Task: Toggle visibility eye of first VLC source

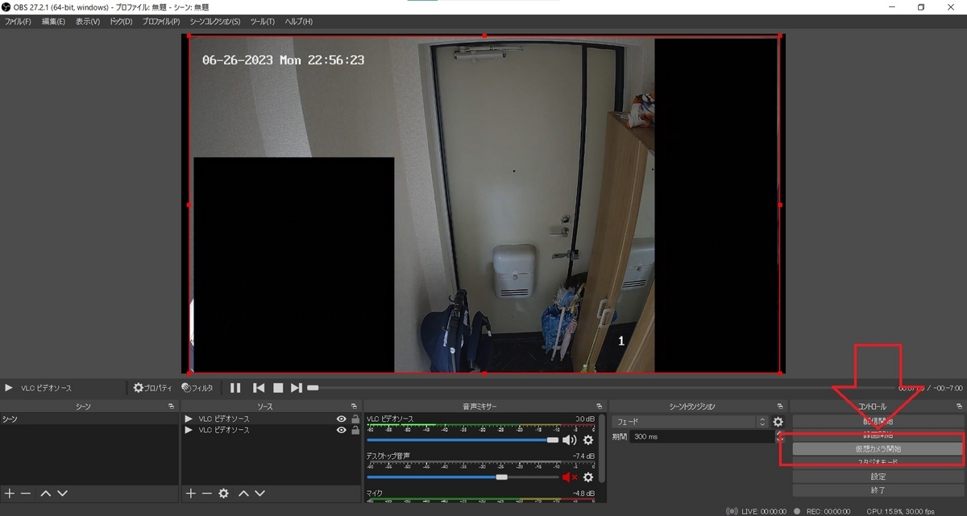Action: tap(342, 419)
